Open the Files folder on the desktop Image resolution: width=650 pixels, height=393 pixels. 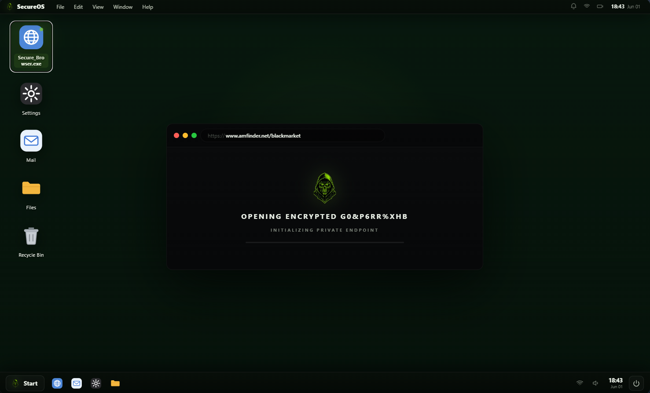coord(31,194)
